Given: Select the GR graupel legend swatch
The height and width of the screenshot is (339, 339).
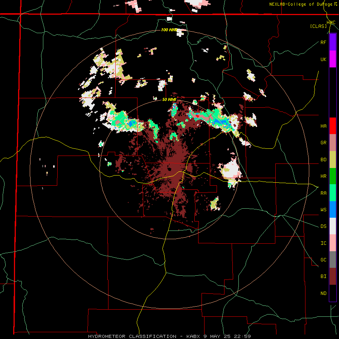Looking at the screenshot, I should coord(333,143).
